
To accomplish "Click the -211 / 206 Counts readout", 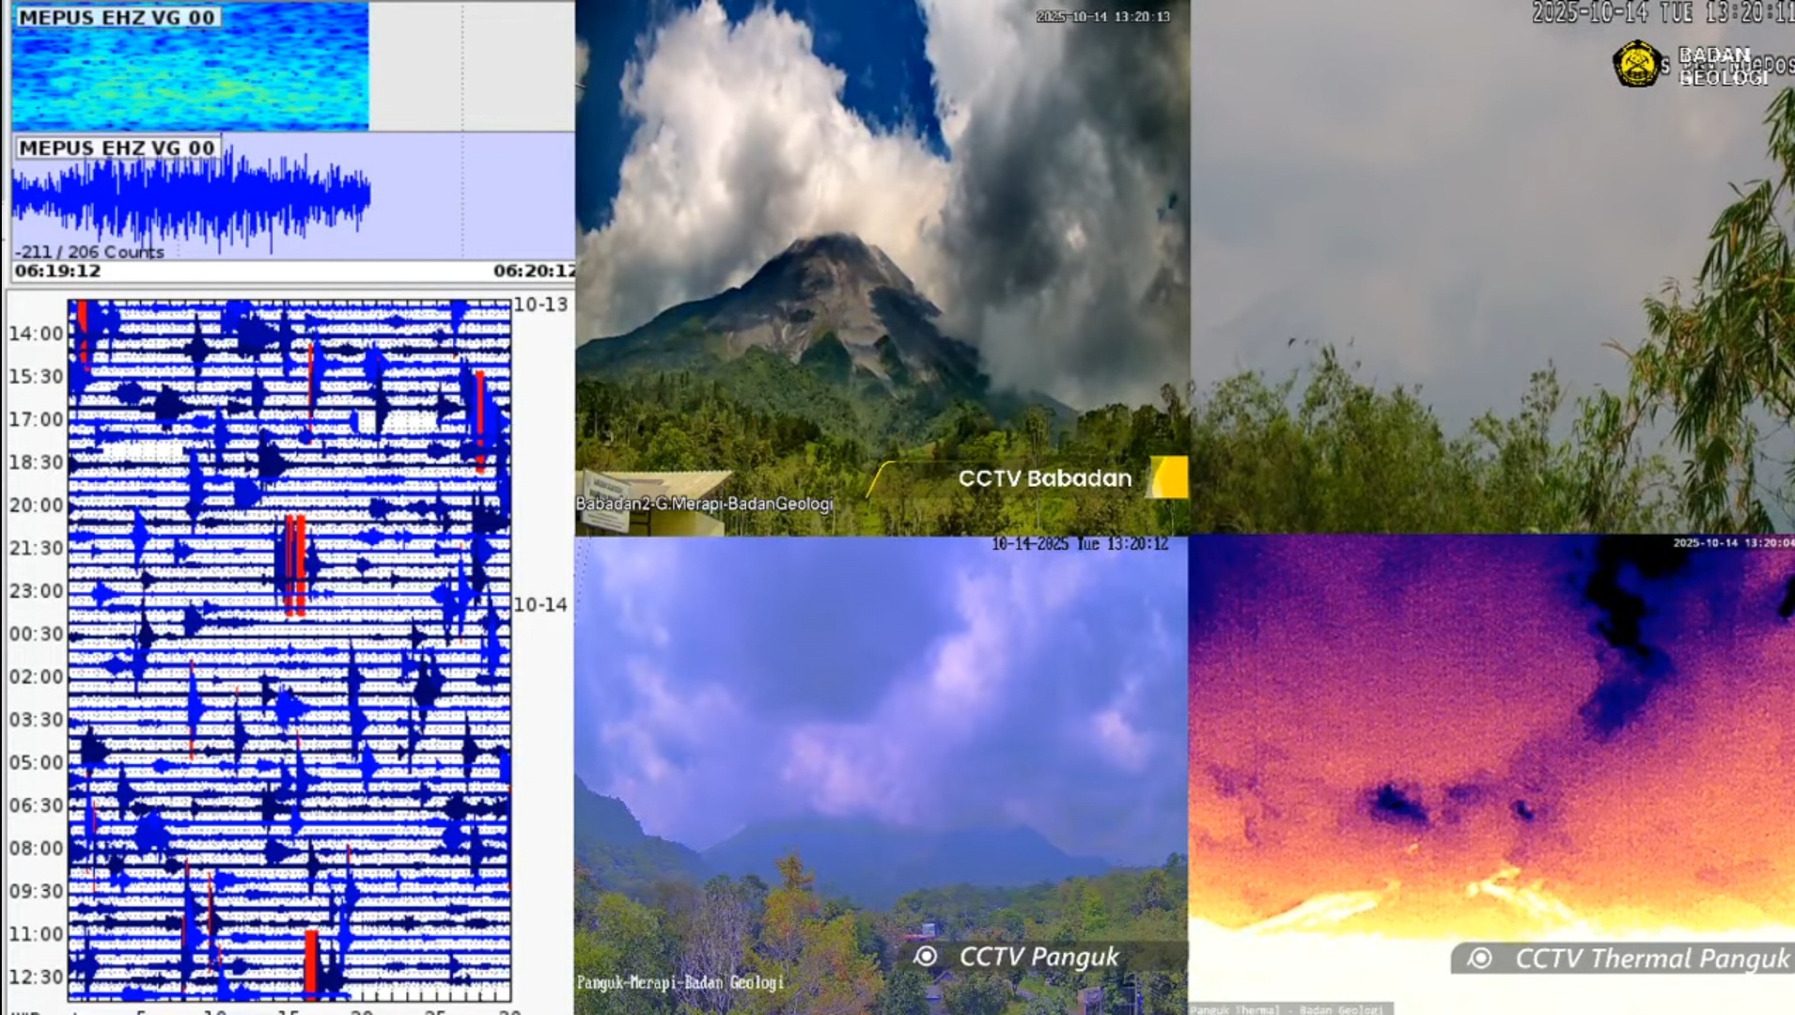I will pyautogui.click(x=89, y=252).
